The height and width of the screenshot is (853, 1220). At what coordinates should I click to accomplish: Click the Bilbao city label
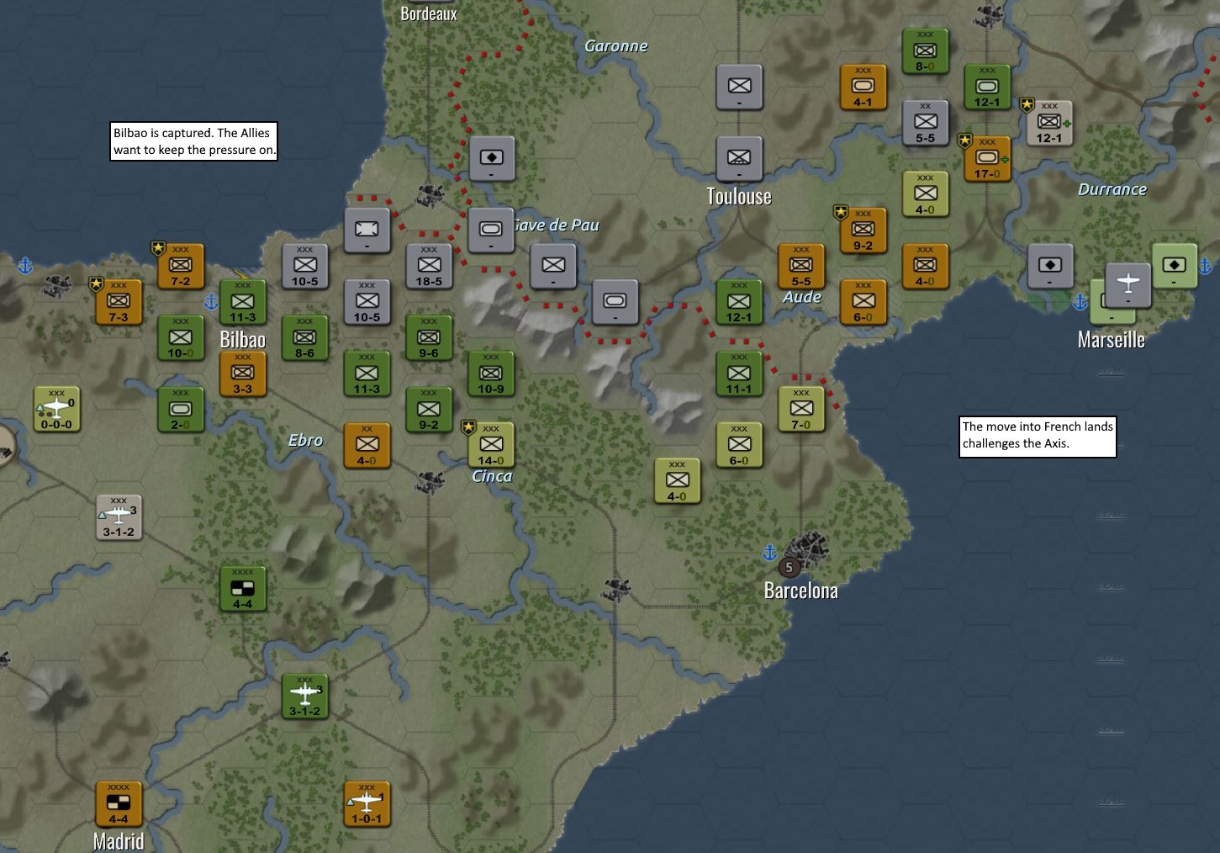pos(243,340)
